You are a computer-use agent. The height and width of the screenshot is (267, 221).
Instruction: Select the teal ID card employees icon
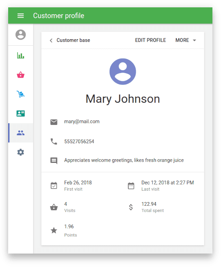(20, 113)
